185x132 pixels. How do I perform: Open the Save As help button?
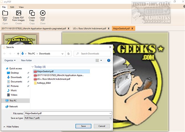[109, 60]
